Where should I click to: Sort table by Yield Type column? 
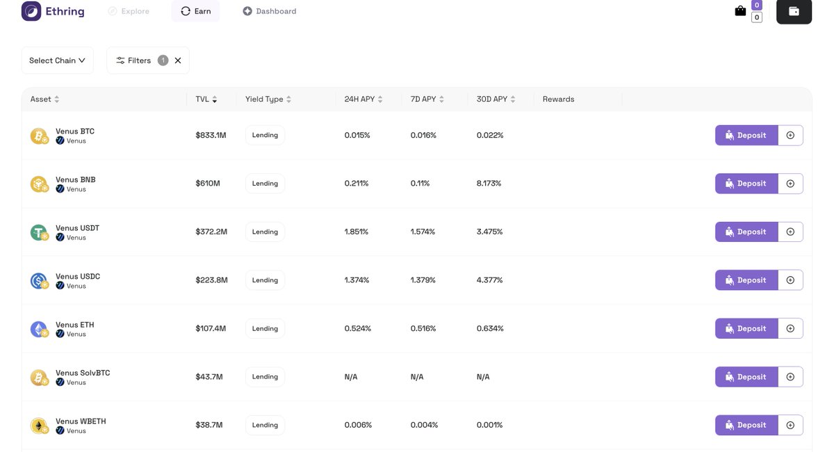pyautogui.click(x=268, y=99)
